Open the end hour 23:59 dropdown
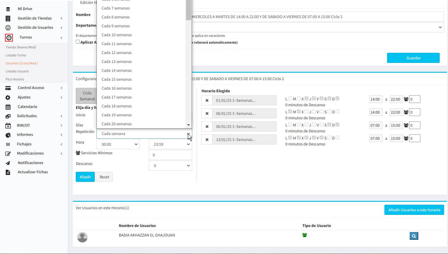This screenshot has width=448, height=254. point(170,145)
